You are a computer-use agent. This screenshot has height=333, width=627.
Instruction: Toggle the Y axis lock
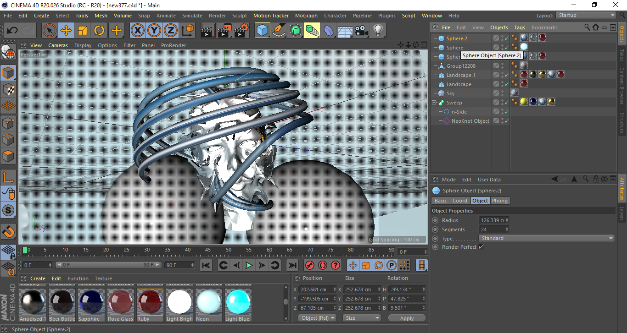(x=154, y=31)
